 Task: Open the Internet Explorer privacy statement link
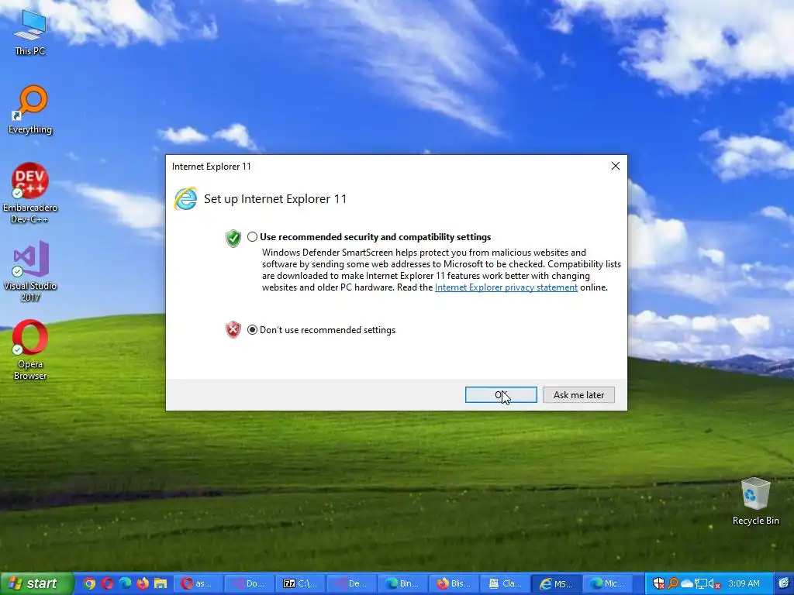[x=506, y=287]
